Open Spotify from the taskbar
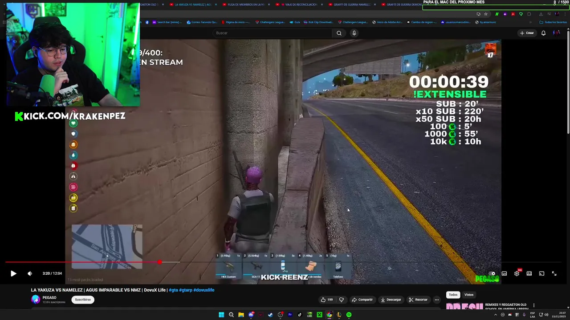The width and height of the screenshot is (570, 320). click(x=349, y=315)
